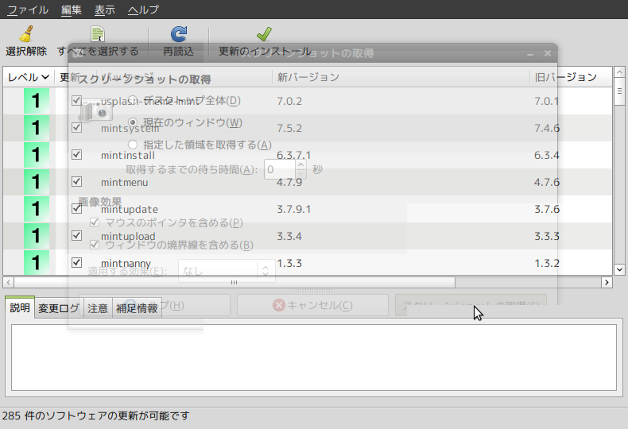Click status text 285 件のソフトウェアの更新が可能です
The image size is (628, 429).
click(x=95, y=415)
